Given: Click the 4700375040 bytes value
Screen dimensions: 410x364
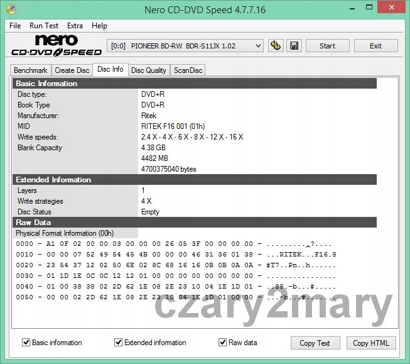Looking at the screenshot, I should pyautogui.click(x=169, y=169).
